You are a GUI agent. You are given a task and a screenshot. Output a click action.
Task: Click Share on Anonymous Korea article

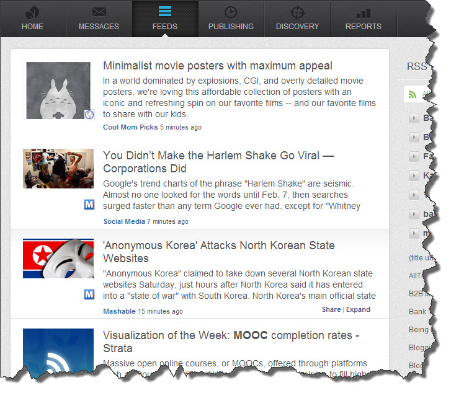click(x=331, y=309)
